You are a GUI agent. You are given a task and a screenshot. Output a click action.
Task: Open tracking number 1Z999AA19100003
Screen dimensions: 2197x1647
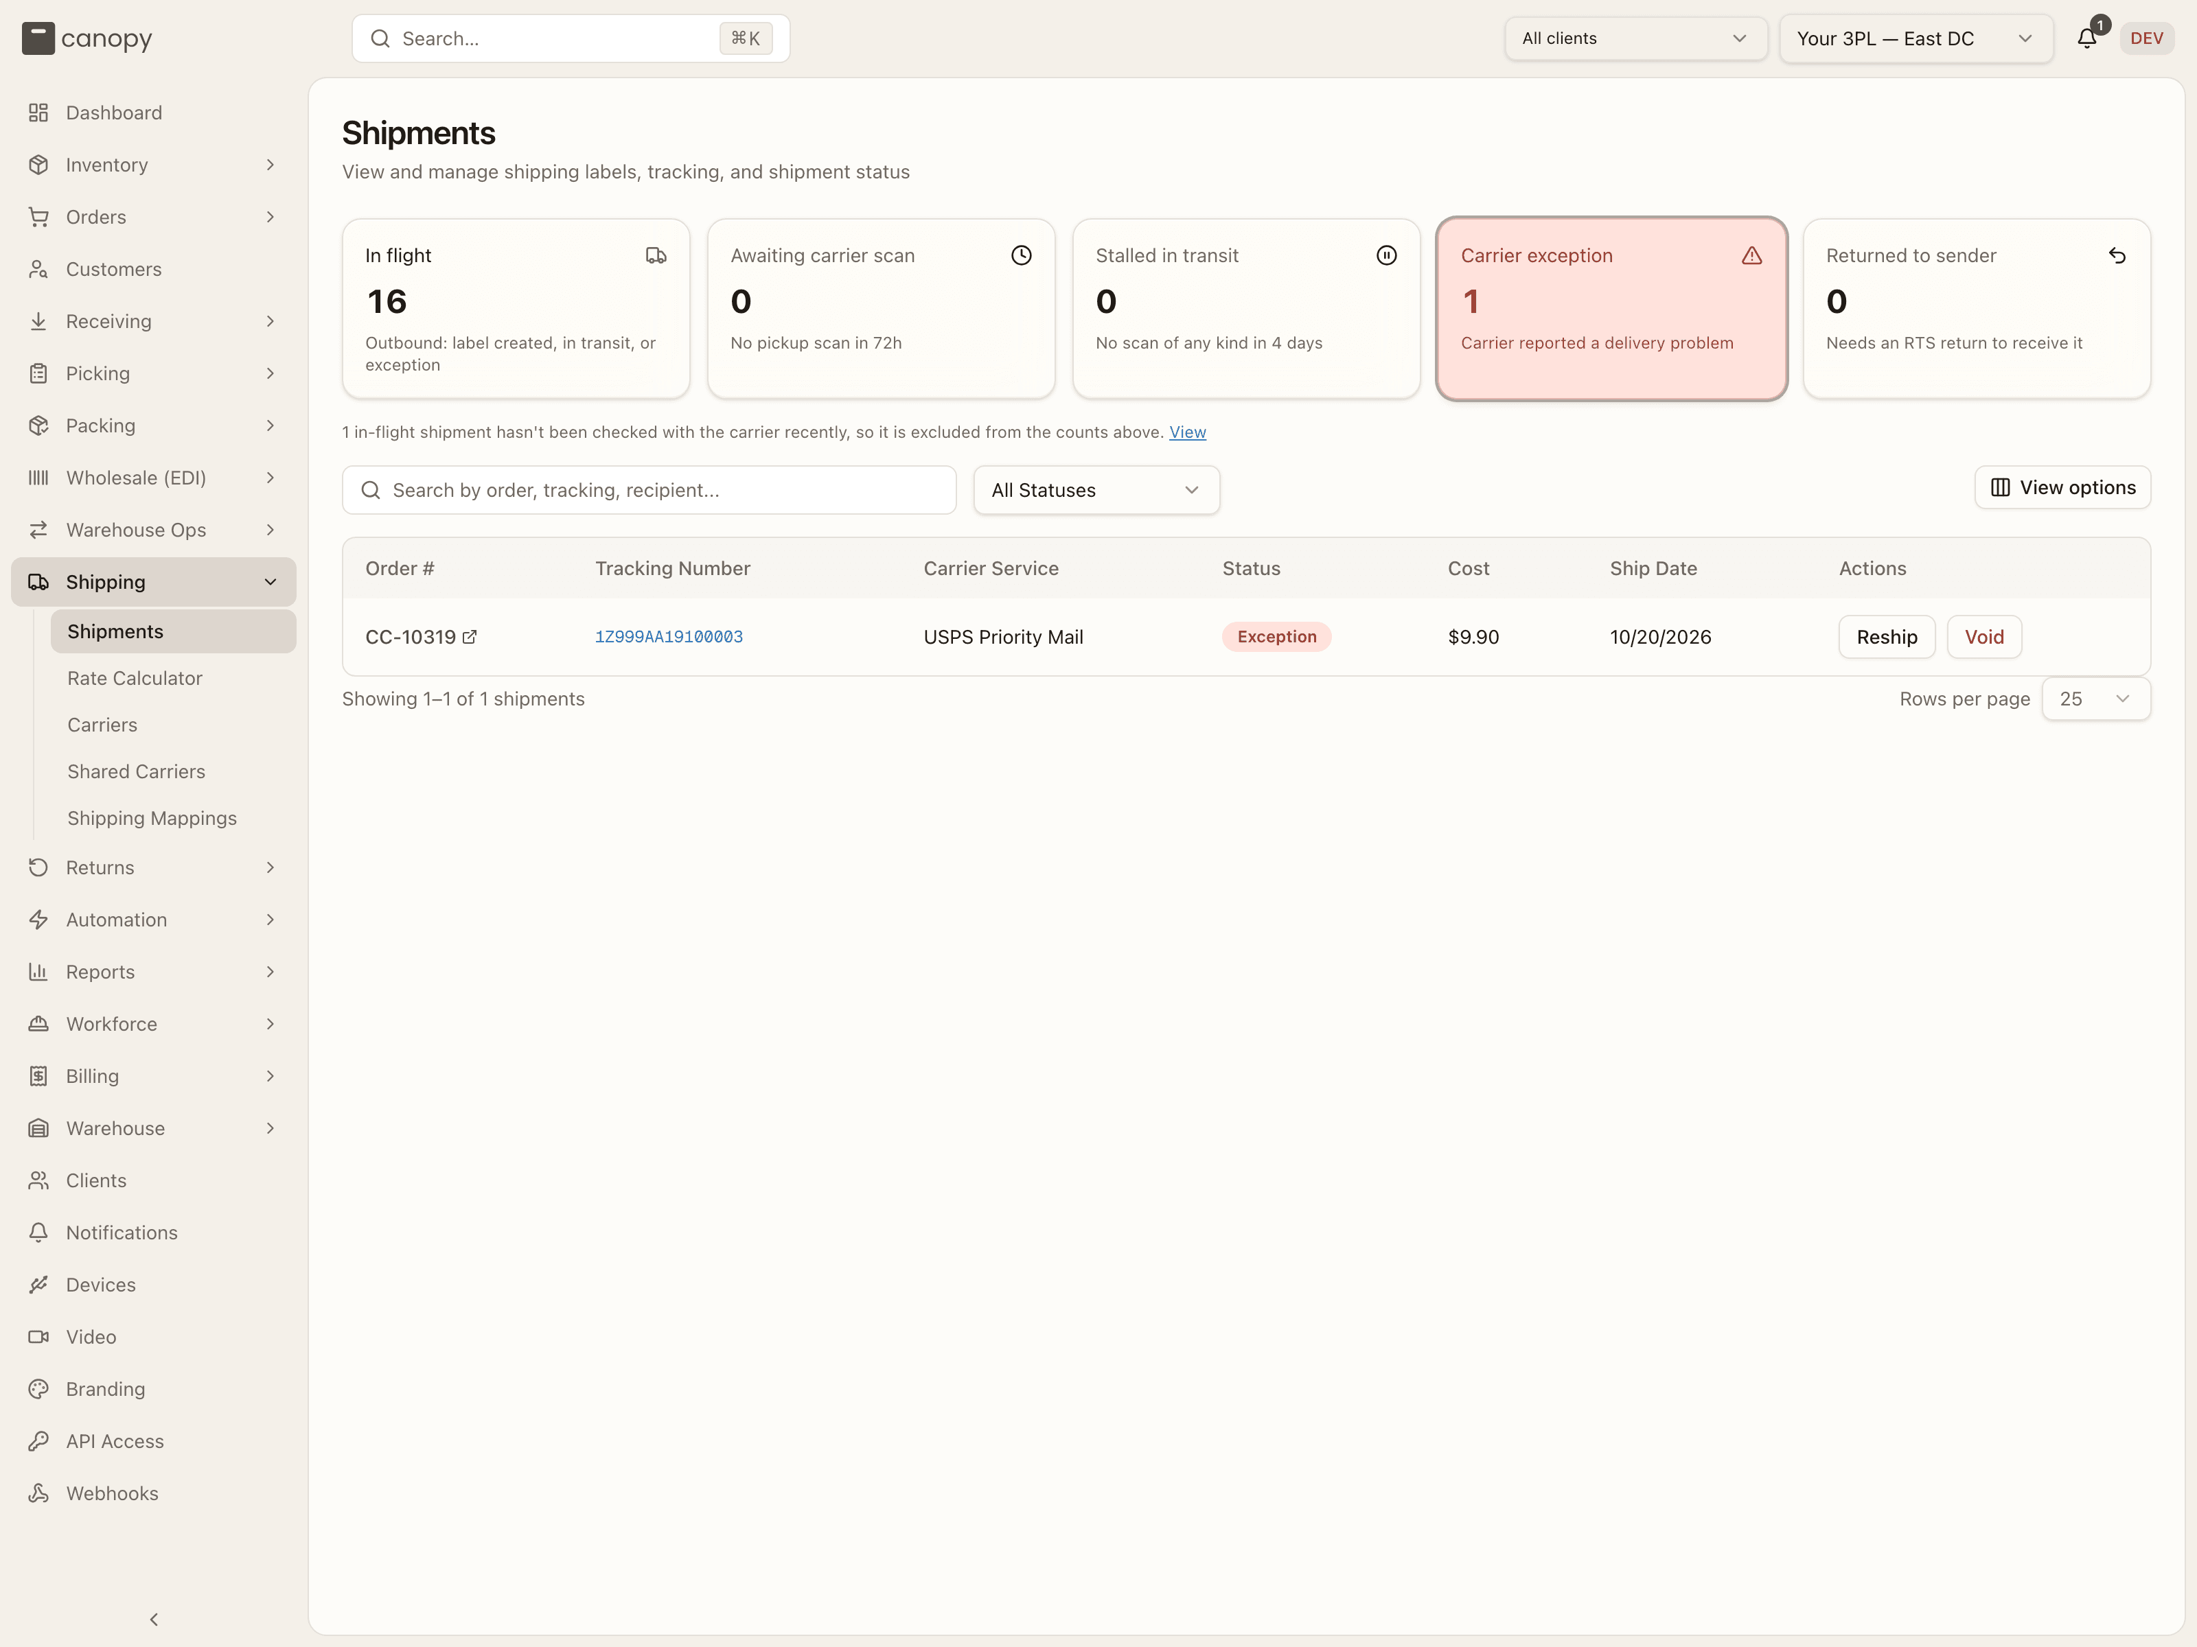coord(669,638)
